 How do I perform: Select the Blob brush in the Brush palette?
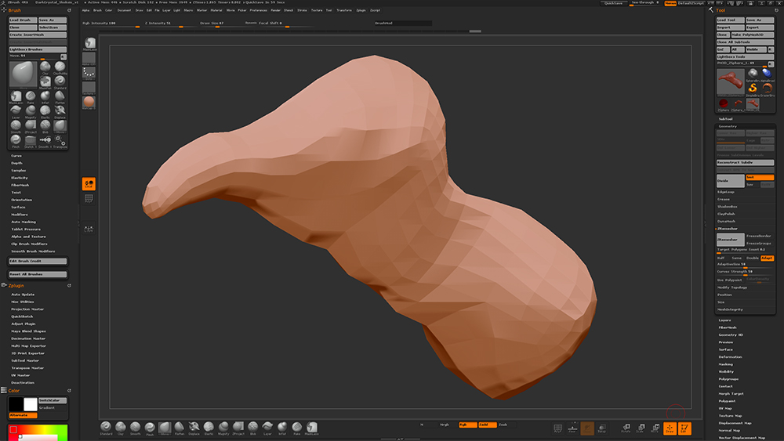pos(45,126)
